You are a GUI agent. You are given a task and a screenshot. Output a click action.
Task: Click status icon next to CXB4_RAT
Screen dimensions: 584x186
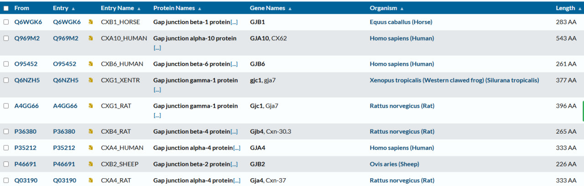click(x=91, y=131)
